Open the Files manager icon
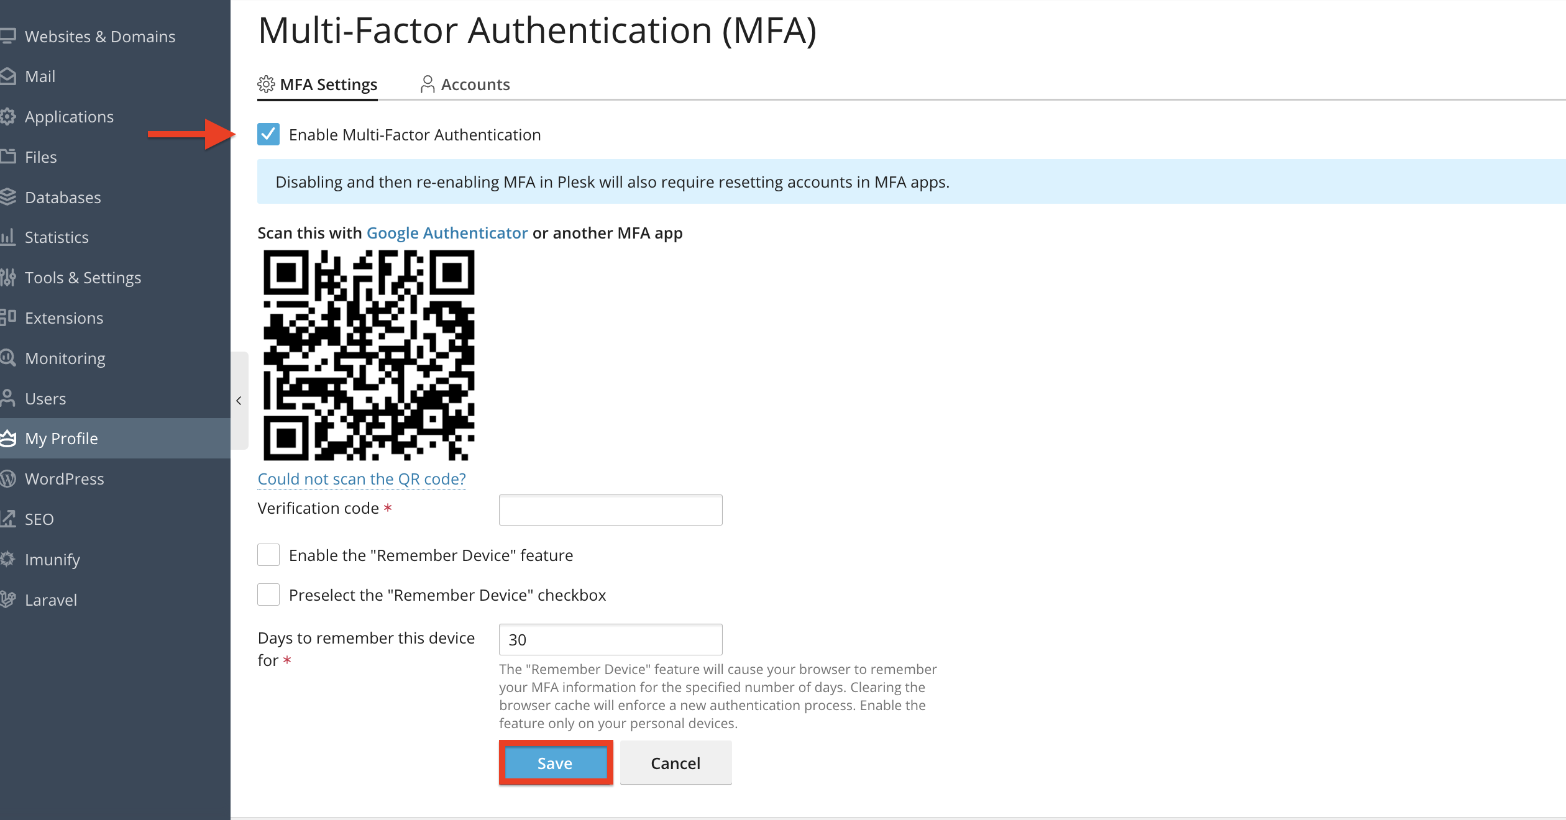Image resolution: width=1566 pixels, height=820 pixels. point(9,157)
